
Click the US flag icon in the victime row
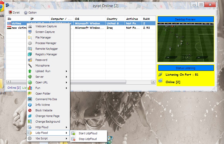pyautogui.click(x=9, y=23)
